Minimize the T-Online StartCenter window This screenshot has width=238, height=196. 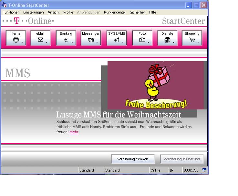(189, 5)
